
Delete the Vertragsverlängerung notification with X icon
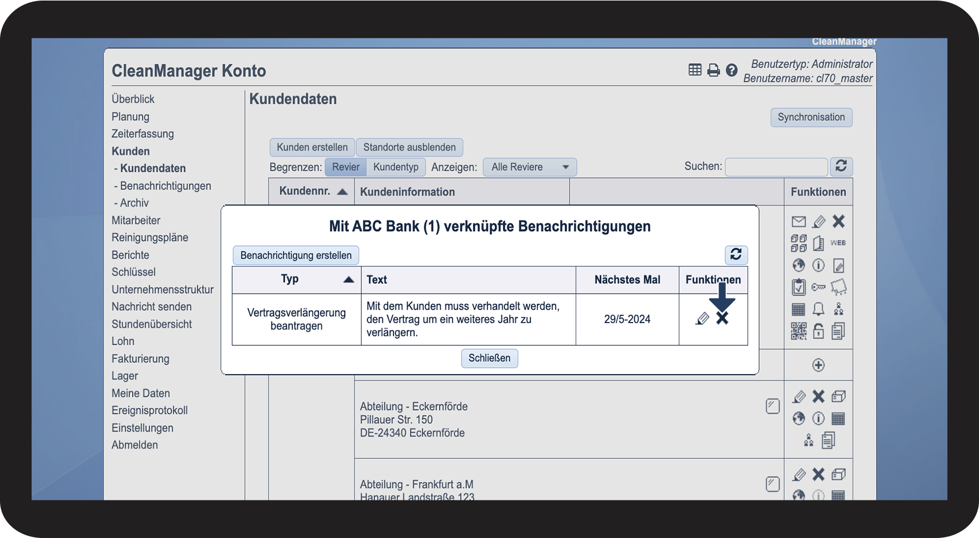722,318
